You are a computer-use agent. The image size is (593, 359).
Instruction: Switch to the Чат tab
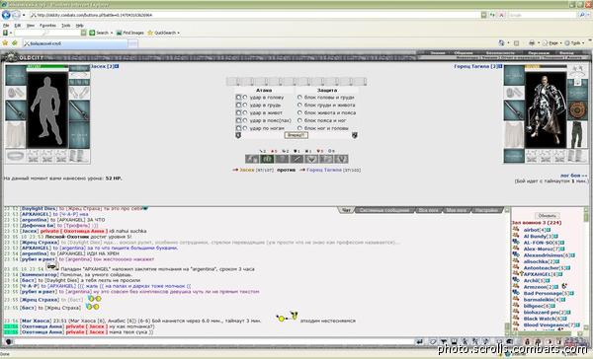point(346,210)
